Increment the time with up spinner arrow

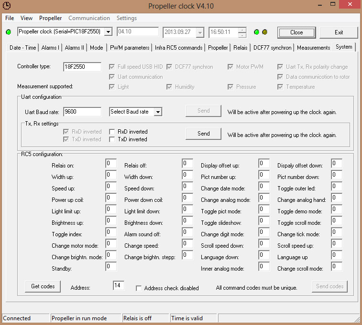pos(242,30)
